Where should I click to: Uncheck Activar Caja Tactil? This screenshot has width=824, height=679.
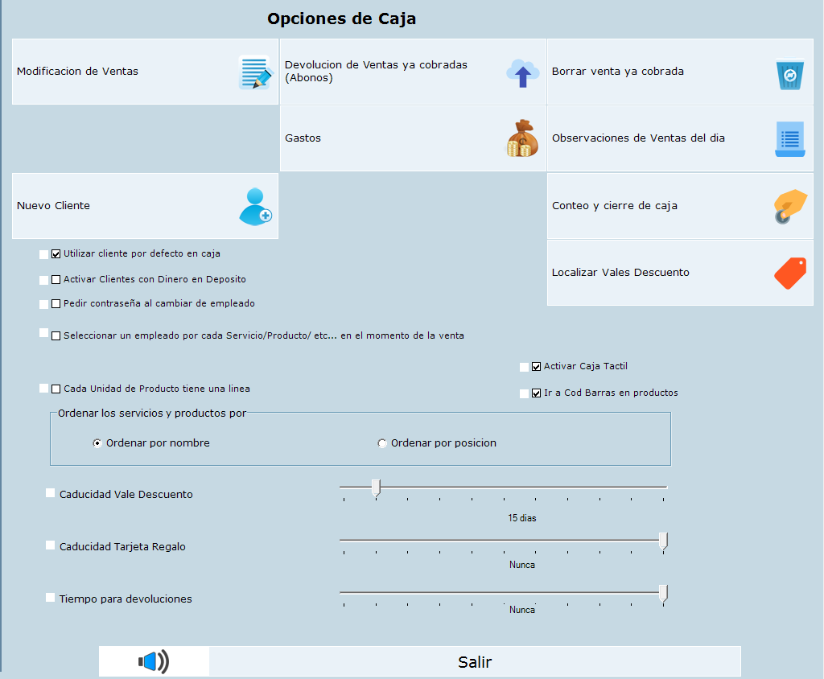click(x=536, y=366)
